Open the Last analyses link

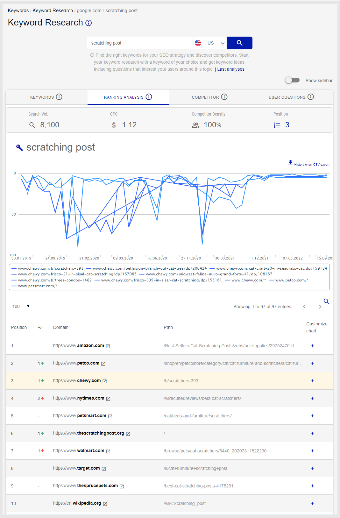click(x=231, y=69)
